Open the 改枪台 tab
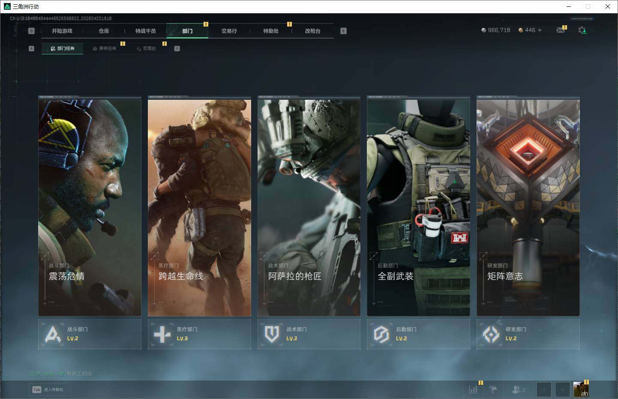The width and height of the screenshot is (618, 399). 312,31
